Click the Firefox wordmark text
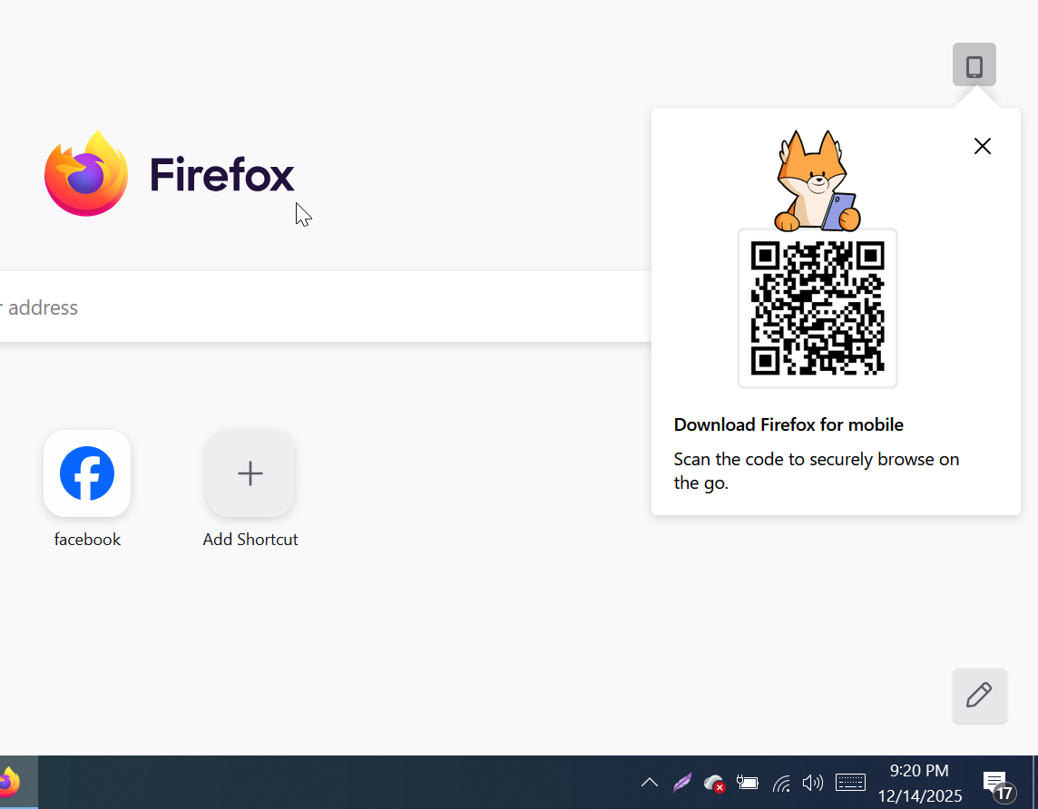The image size is (1038, 809). pyautogui.click(x=221, y=175)
